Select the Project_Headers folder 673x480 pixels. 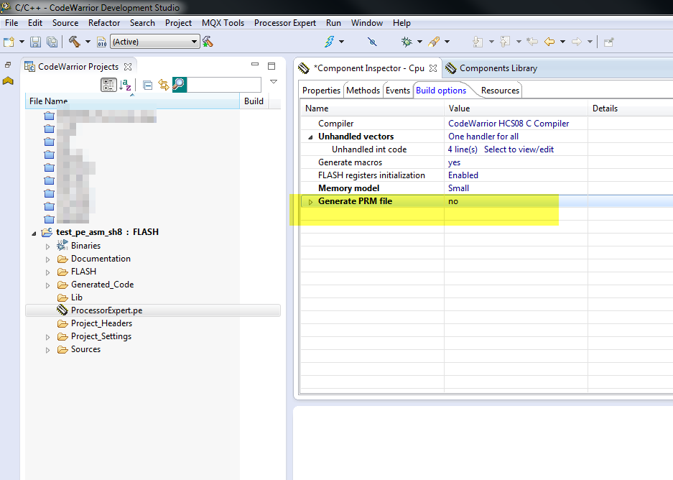pos(101,323)
